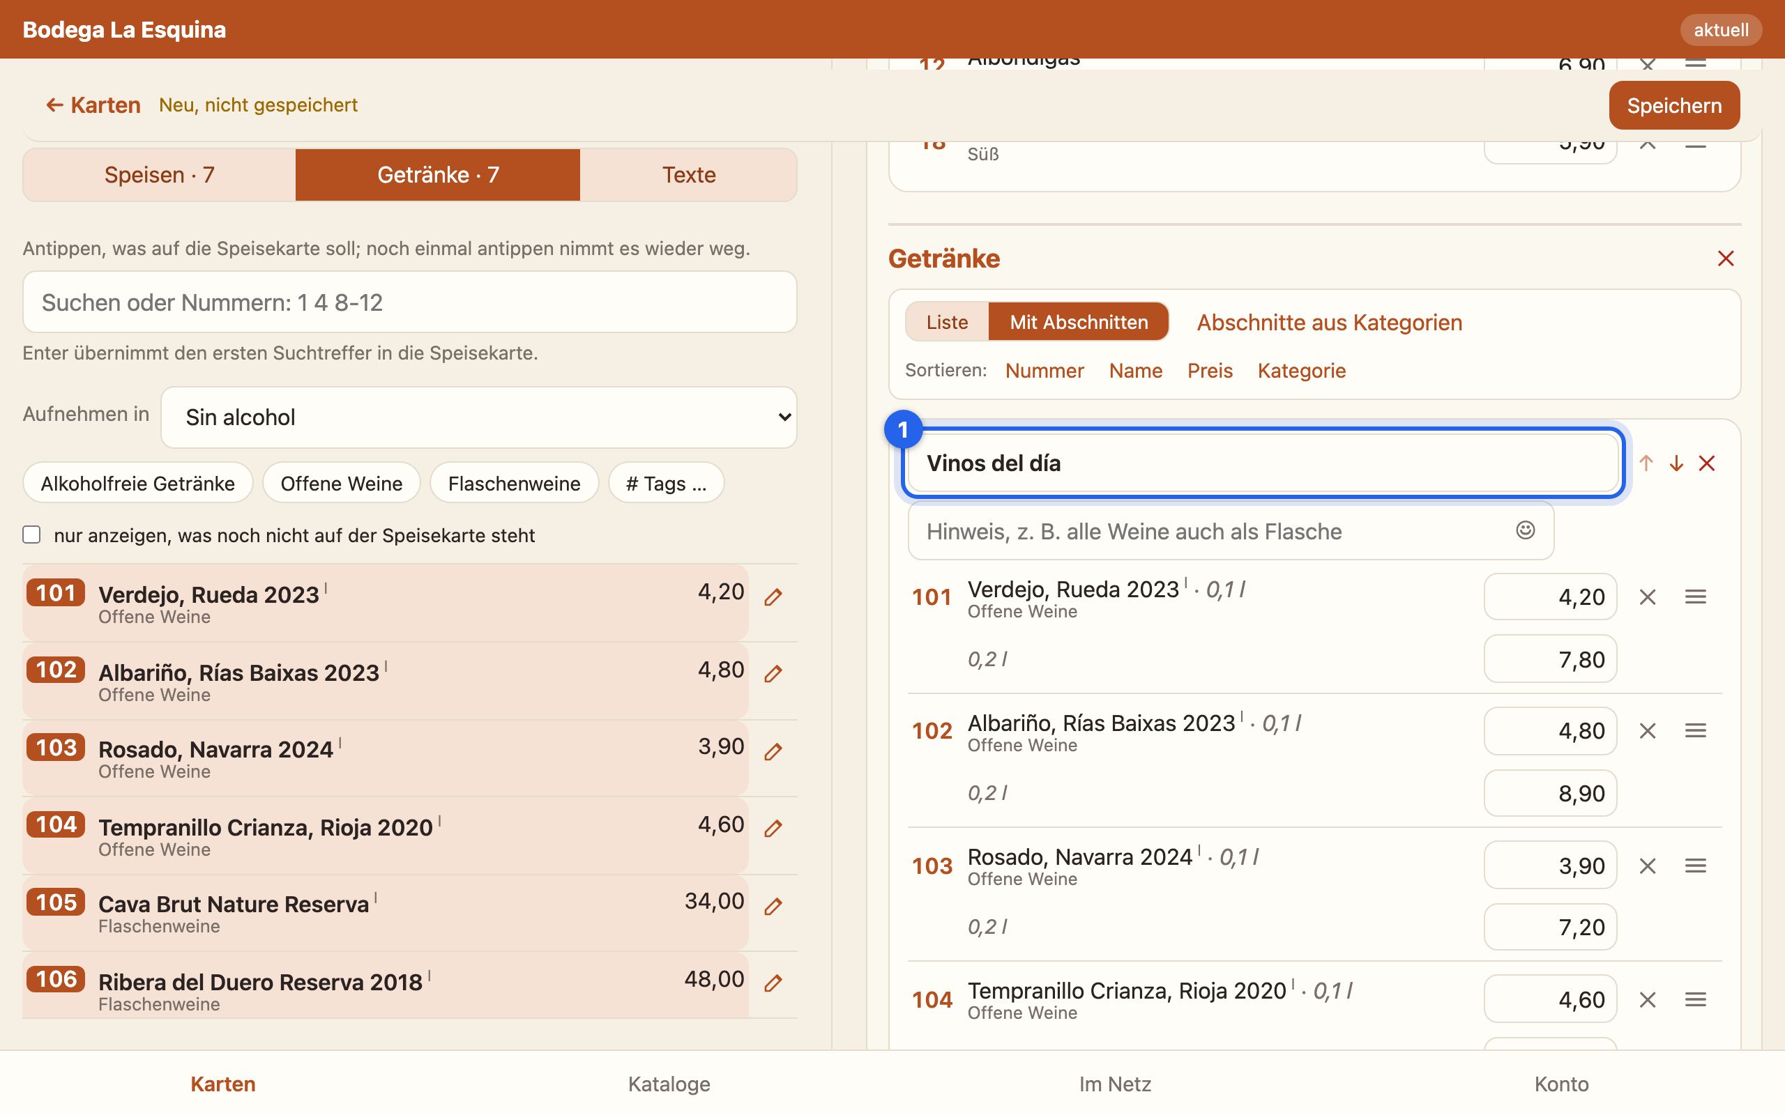
Task: Grab drag handle of 101 Verdejo row
Action: coord(1695,597)
